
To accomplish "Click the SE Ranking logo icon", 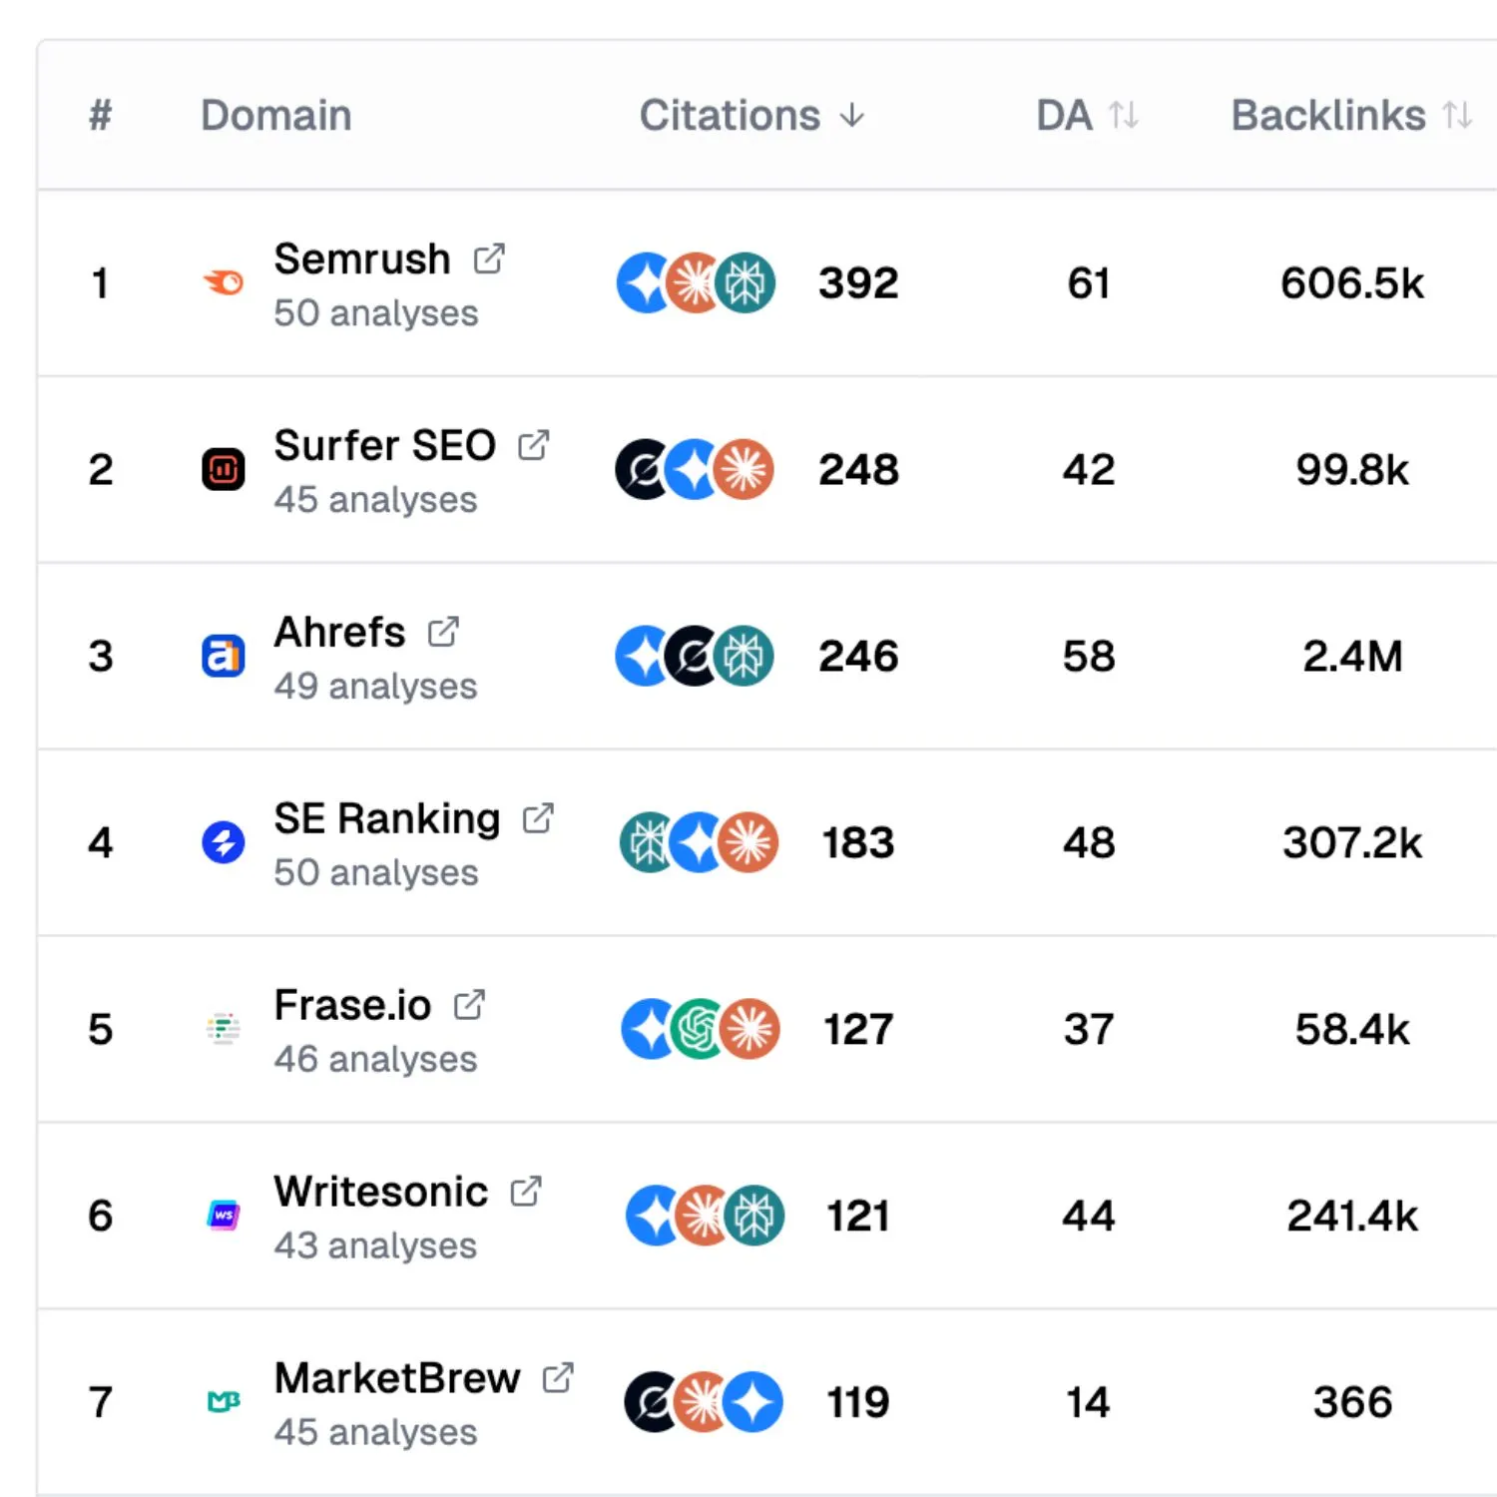I will (224, 842).
